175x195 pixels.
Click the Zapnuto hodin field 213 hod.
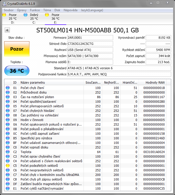tap(158, 62)
